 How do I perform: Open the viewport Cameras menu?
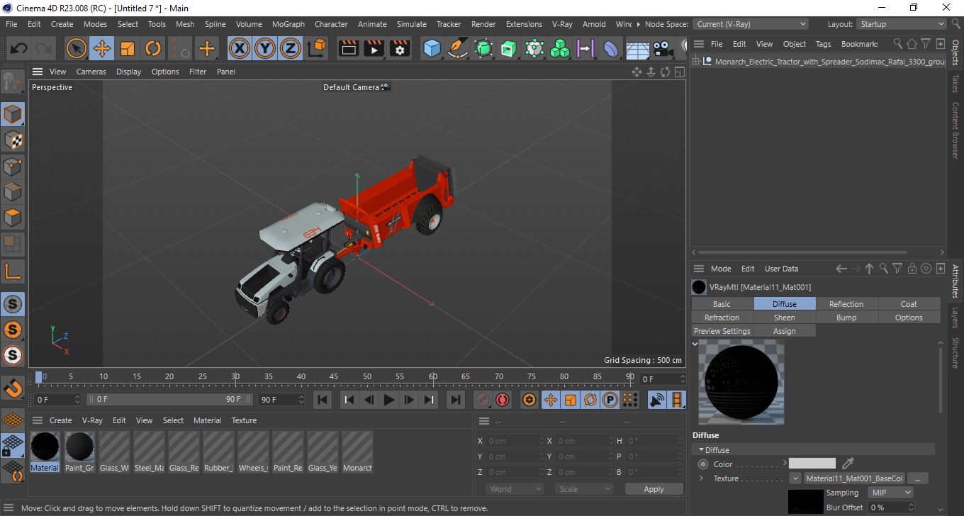coord(91,72)
